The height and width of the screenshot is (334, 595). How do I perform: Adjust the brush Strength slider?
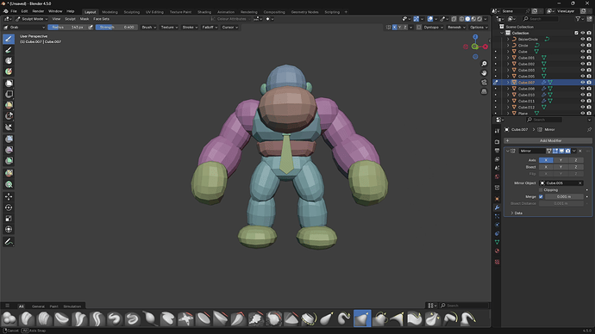[x=116, y=28]
